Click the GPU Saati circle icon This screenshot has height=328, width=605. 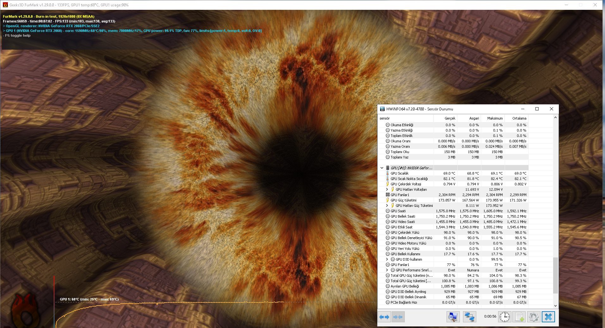pos(387,211)
